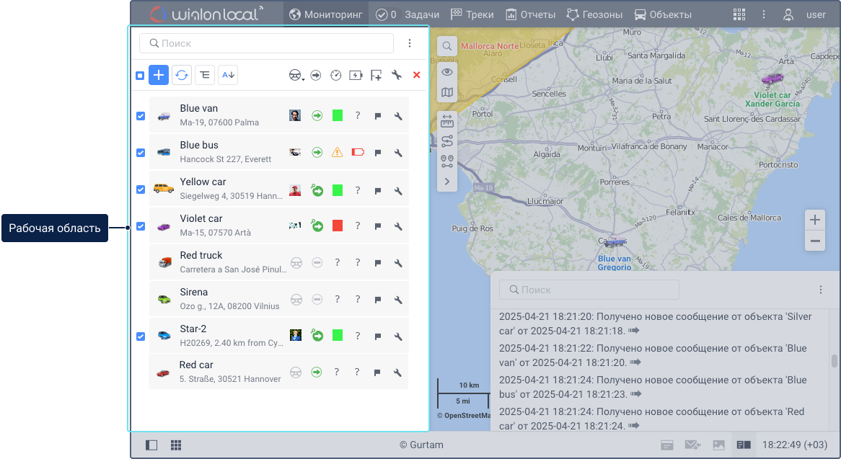Open the three-dot menu beside the unit search

[410, 43]
